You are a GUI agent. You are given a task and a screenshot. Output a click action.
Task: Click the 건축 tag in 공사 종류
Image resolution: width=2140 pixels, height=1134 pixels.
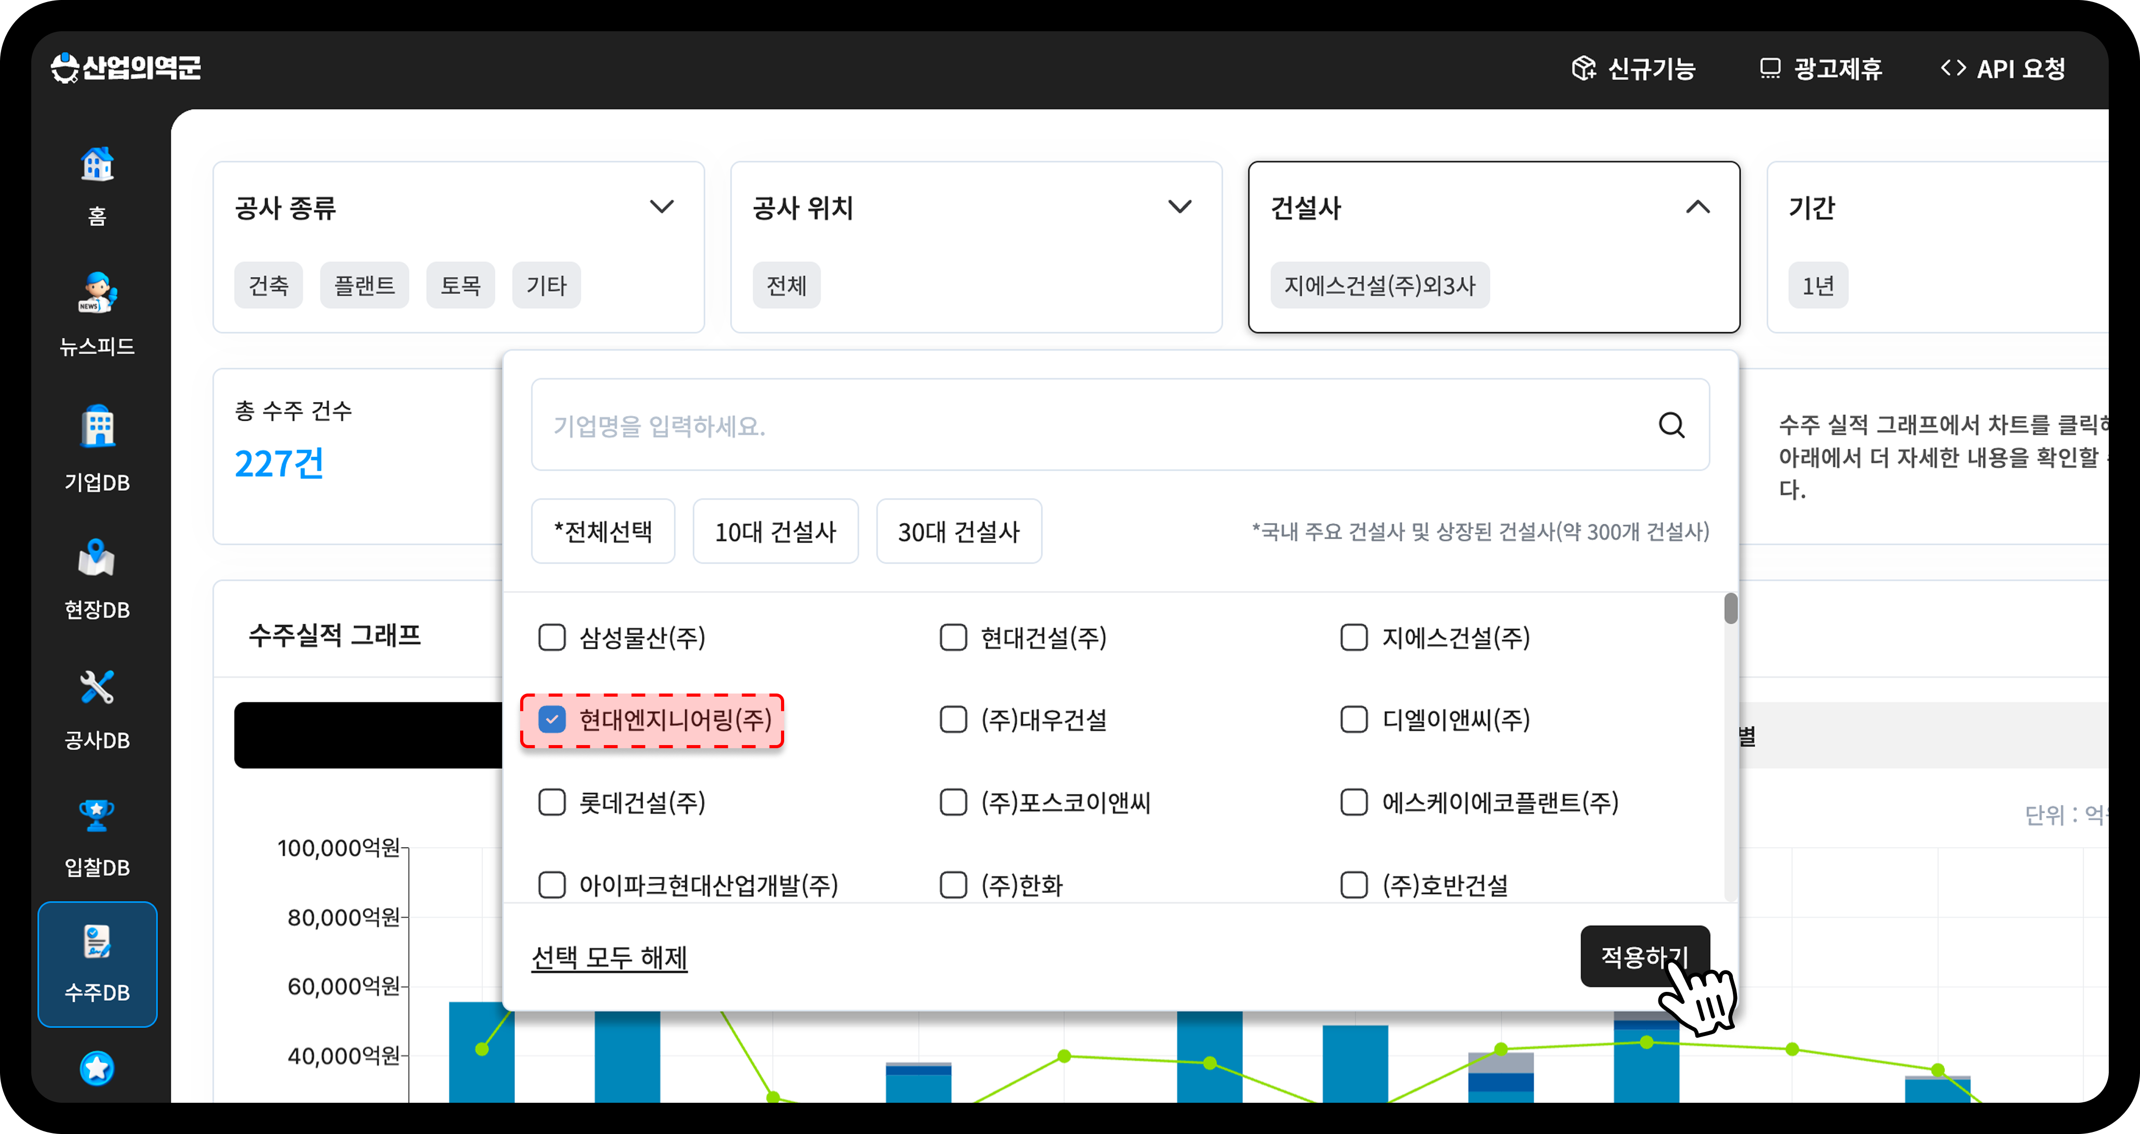tap(268, 286)
